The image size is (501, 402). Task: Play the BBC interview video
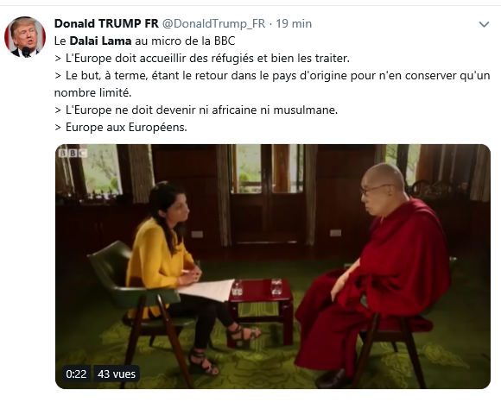tap(273, 267)
